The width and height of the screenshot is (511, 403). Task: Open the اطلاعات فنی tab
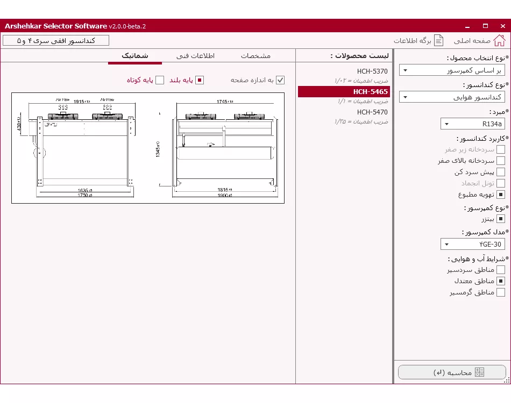195,56
